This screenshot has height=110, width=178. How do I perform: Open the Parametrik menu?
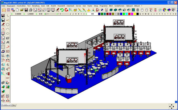[61, 6]
